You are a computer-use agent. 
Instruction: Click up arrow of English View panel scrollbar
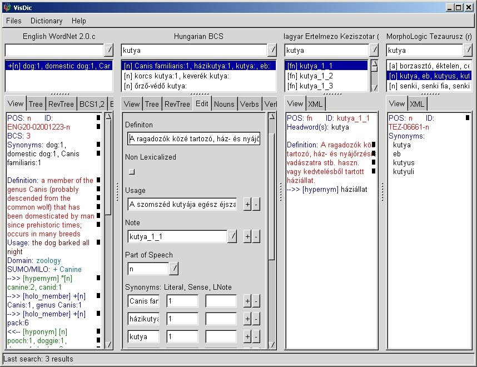tap(108, 116)
